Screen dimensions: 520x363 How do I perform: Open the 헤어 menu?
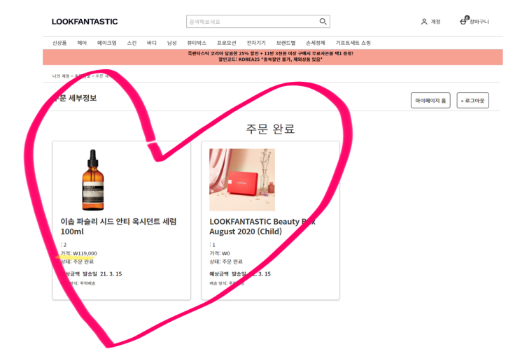tap(82, 43)
